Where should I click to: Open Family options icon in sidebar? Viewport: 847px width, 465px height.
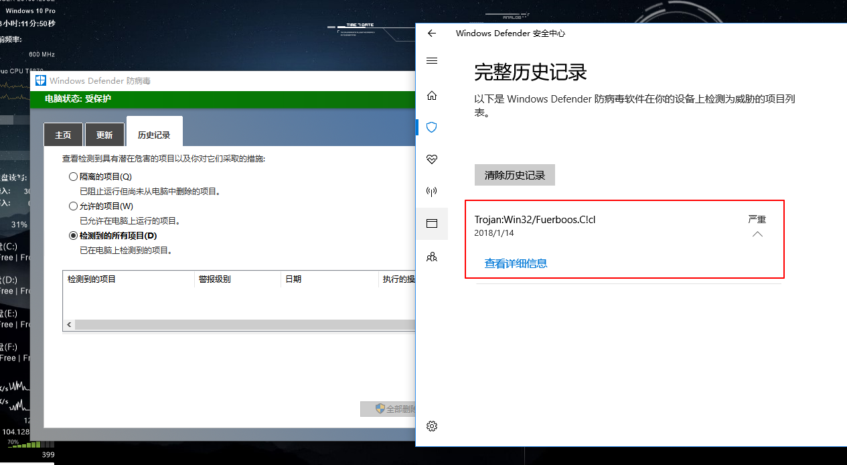tap(432, 256)
